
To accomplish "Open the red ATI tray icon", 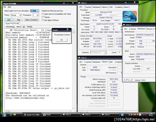I will click(135, 114).
